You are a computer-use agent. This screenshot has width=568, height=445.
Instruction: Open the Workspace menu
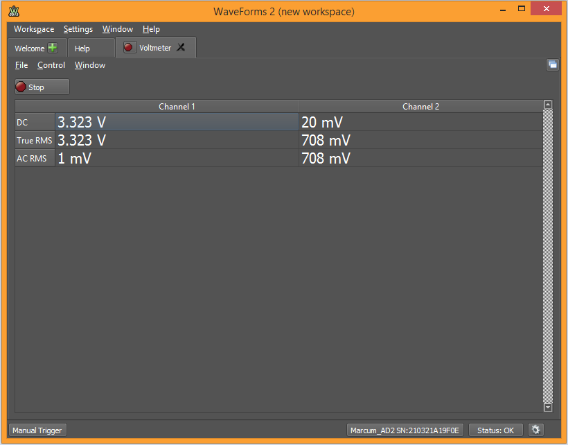(34, 29)
